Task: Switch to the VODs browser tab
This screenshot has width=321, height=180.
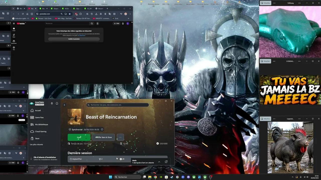Action: coord(66,8)
